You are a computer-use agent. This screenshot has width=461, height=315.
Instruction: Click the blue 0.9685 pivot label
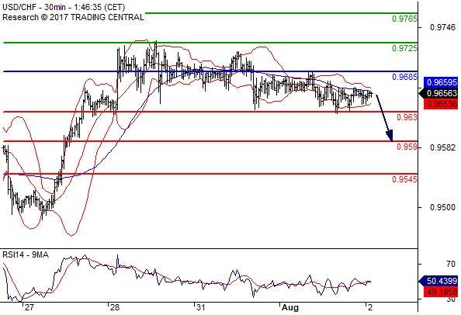tap(404, 77)
